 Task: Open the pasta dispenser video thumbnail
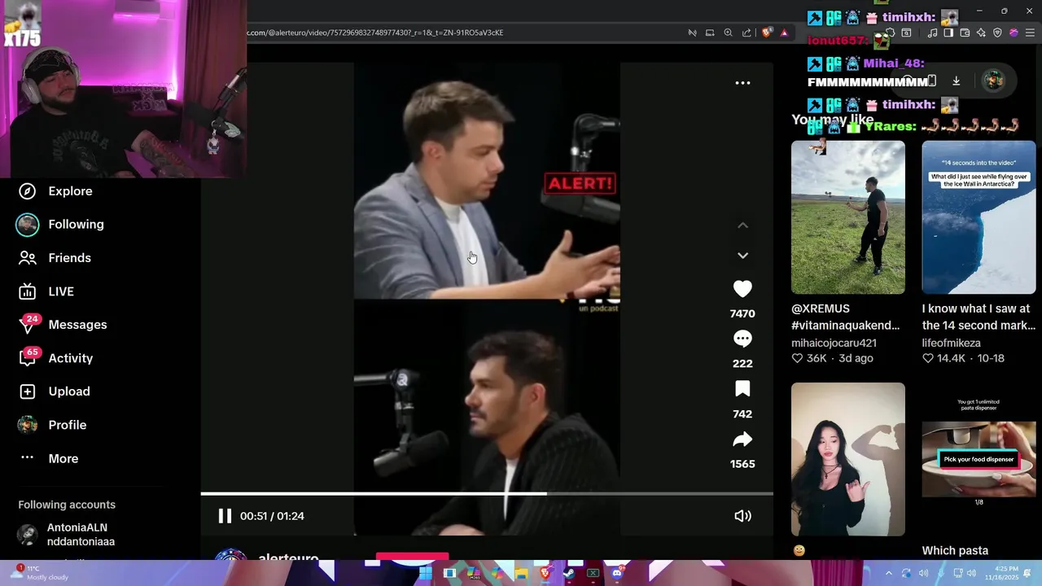979,459
